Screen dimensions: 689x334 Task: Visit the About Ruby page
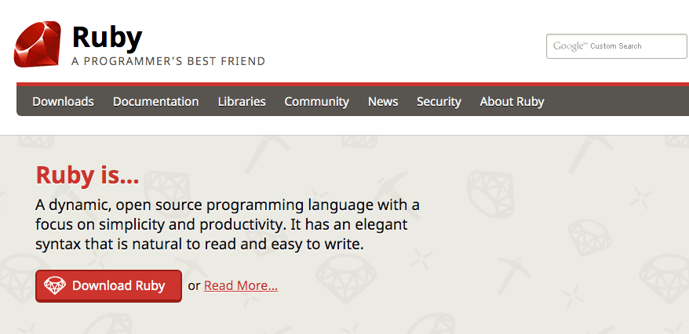click(x=512, y=101)
